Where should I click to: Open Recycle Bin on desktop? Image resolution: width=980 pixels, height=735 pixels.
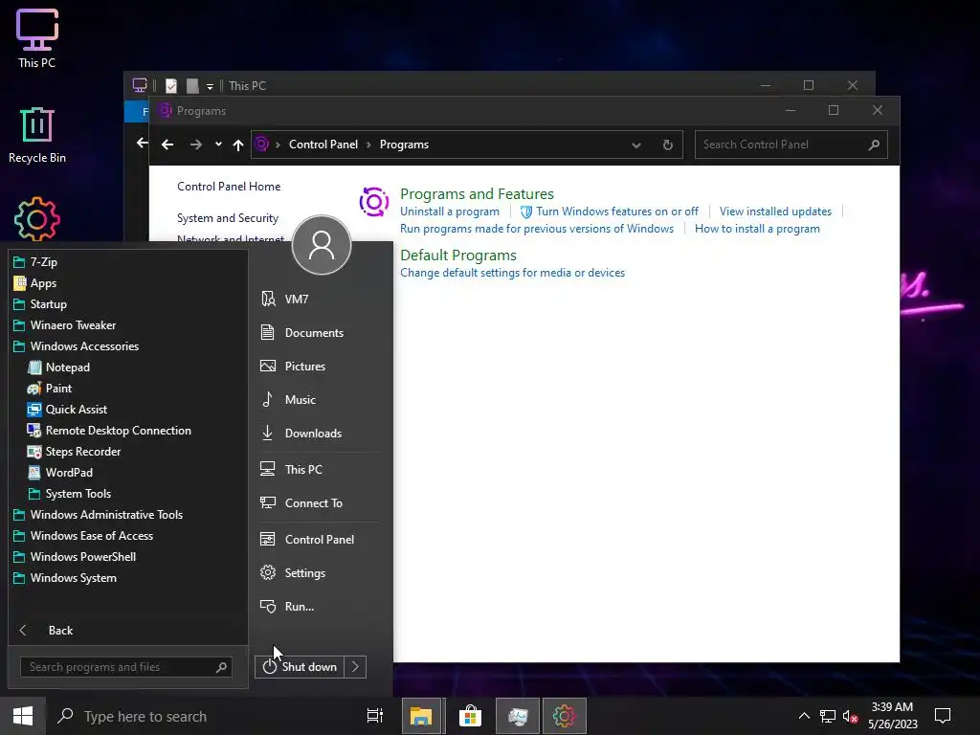(37, 135)
